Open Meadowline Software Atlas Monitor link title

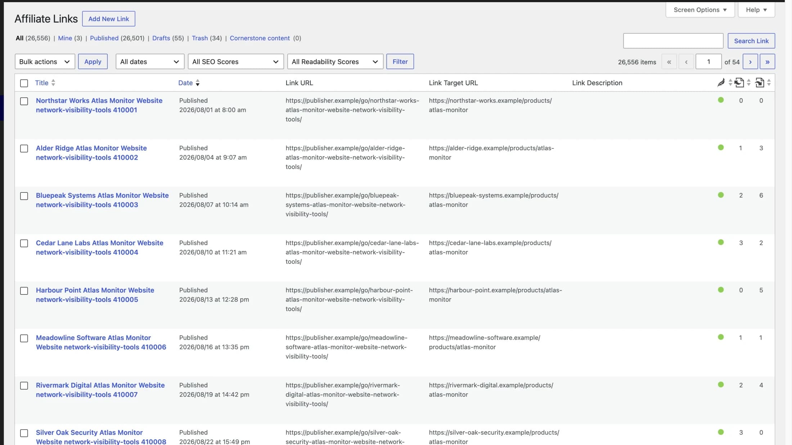[x=101, y=343]
